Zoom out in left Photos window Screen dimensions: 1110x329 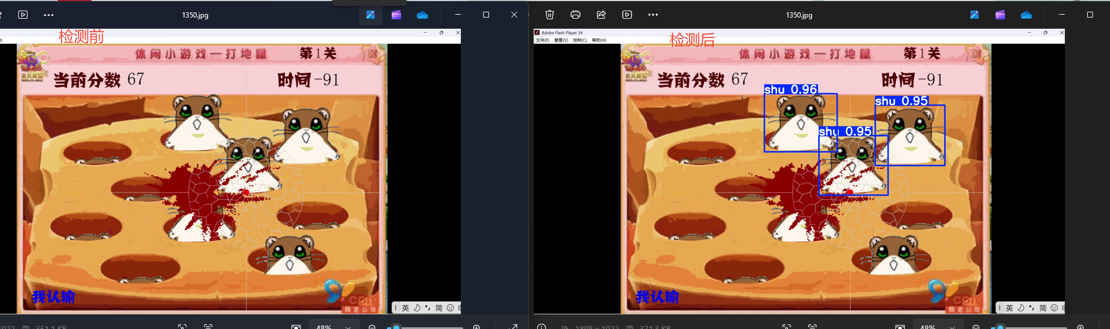(372, 326)
